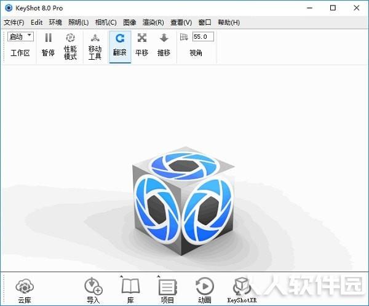Open the 相机(C) camera menu
369x306 pixels.
106,22
